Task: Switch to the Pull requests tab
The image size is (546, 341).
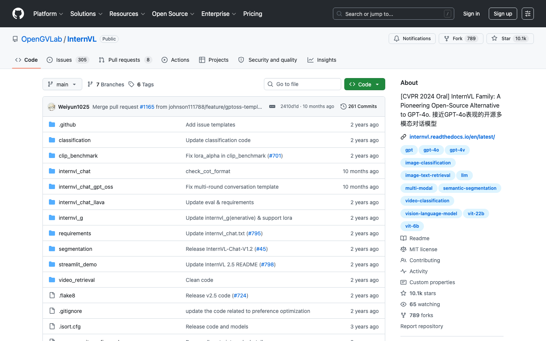Action: point(125,60)
